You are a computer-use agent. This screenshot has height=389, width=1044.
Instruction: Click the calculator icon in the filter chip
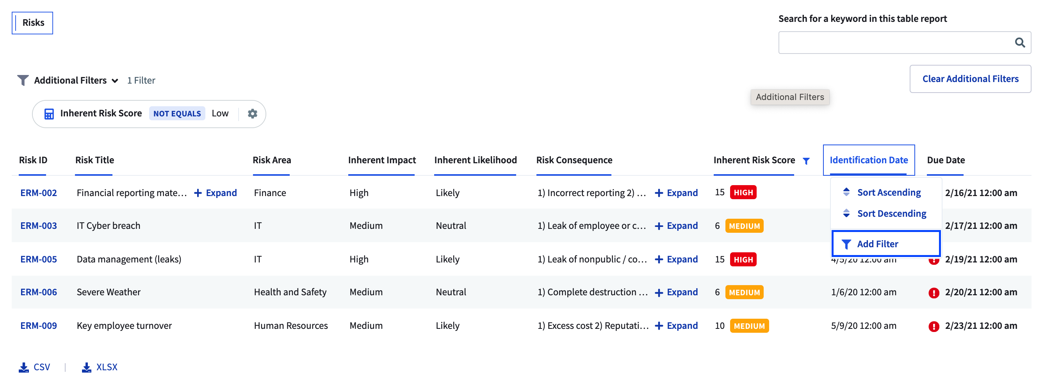tap(49, 114)
